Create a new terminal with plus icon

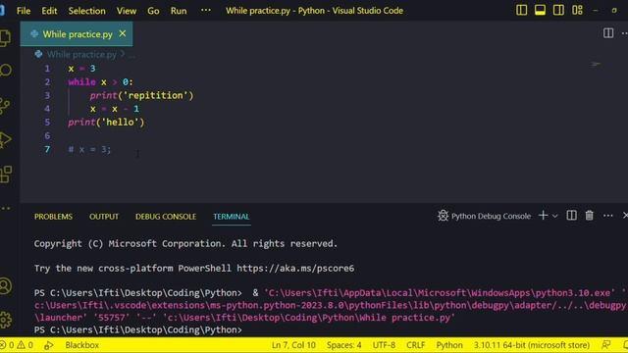click(x=543, y=216)
